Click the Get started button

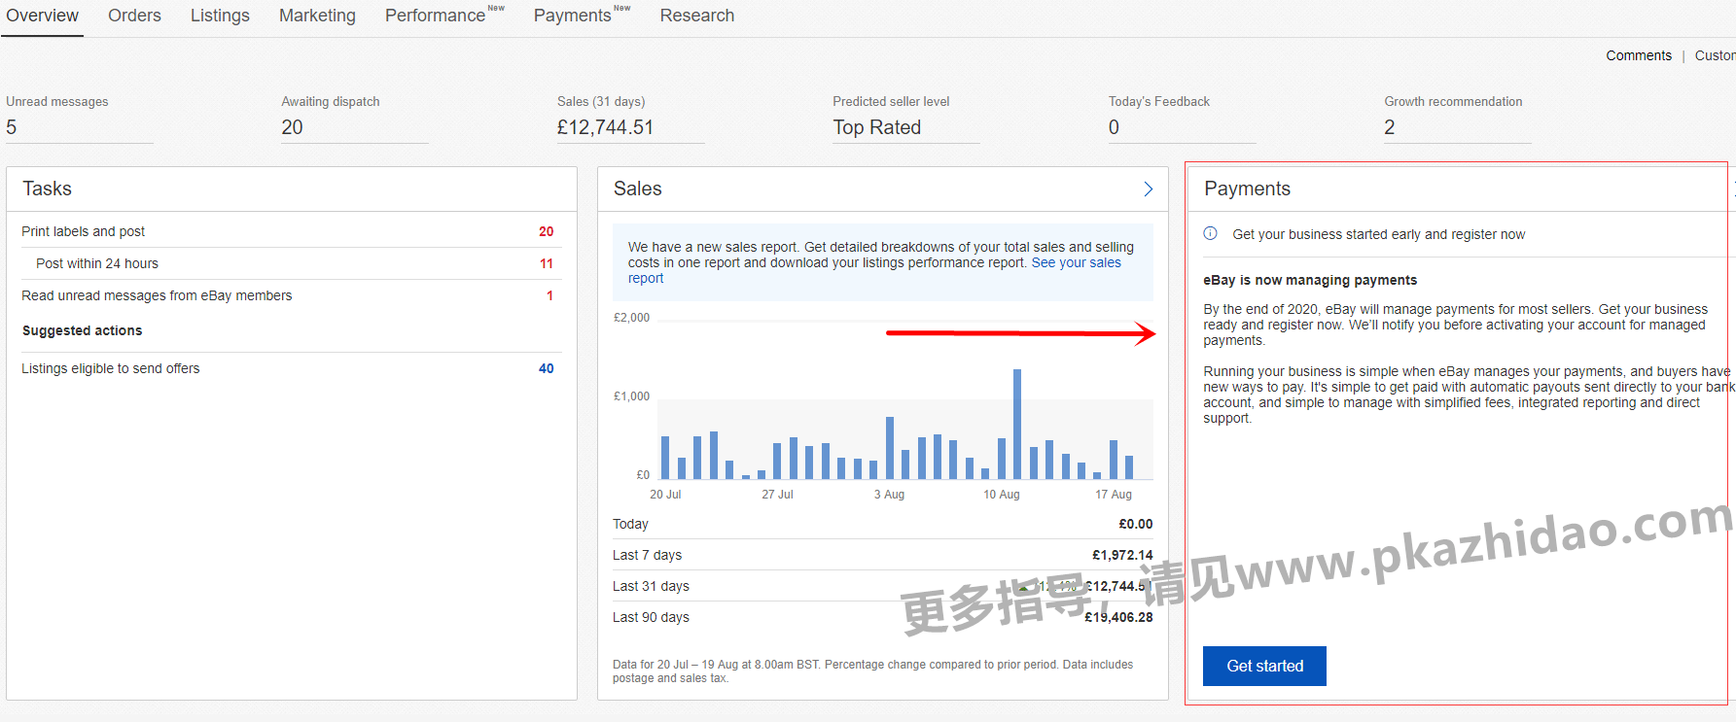pos(1264,666)
